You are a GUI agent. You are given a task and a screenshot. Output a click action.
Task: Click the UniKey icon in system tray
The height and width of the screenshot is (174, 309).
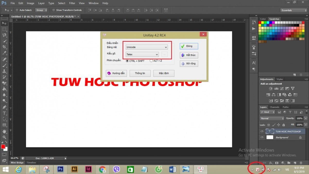[257, 169]
